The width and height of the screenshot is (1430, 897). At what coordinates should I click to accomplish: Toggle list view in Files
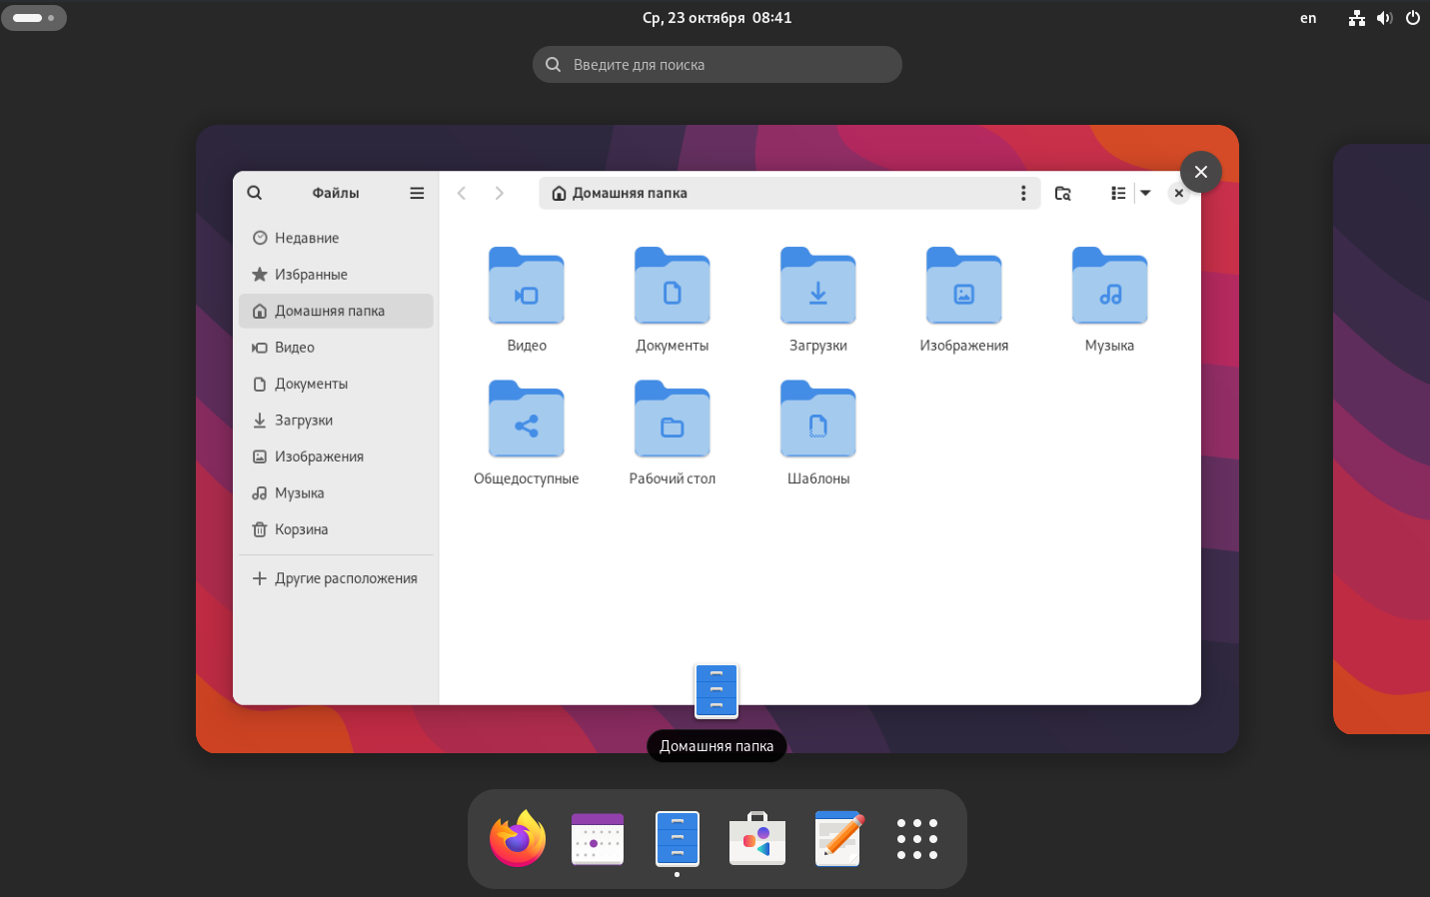1118,193
